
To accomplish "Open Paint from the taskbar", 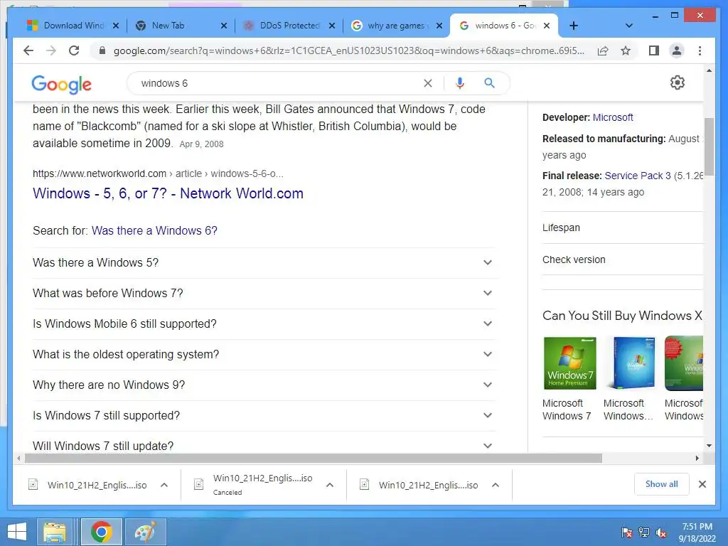I will click(145, 532).
